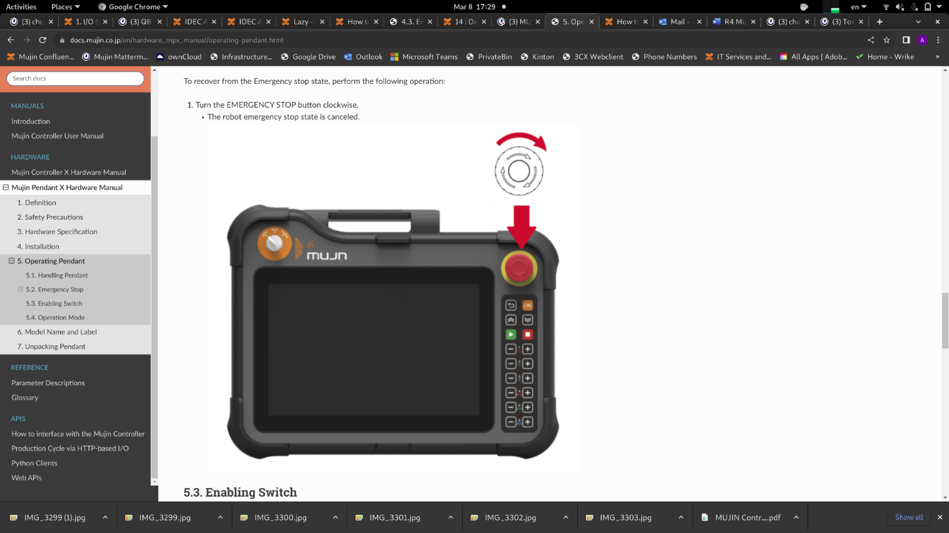Open the Python Clients API page
This screenshot has width=949, height=533.
coord(34,463)
